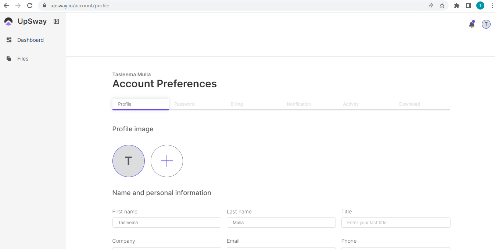The image size is (495, 249).
Task: Open the Notification tab
Action: click(x=299, y=104)
